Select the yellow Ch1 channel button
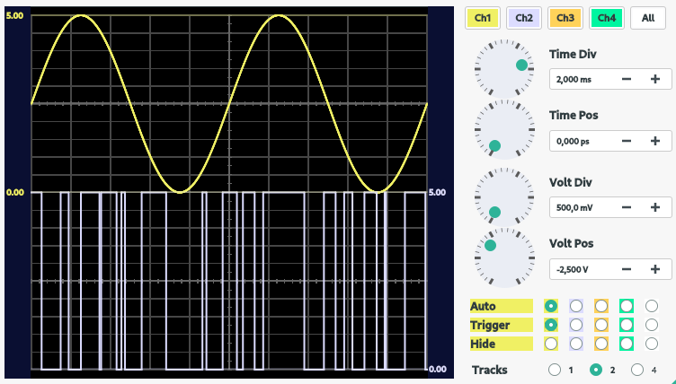 [x=483, y=18]
